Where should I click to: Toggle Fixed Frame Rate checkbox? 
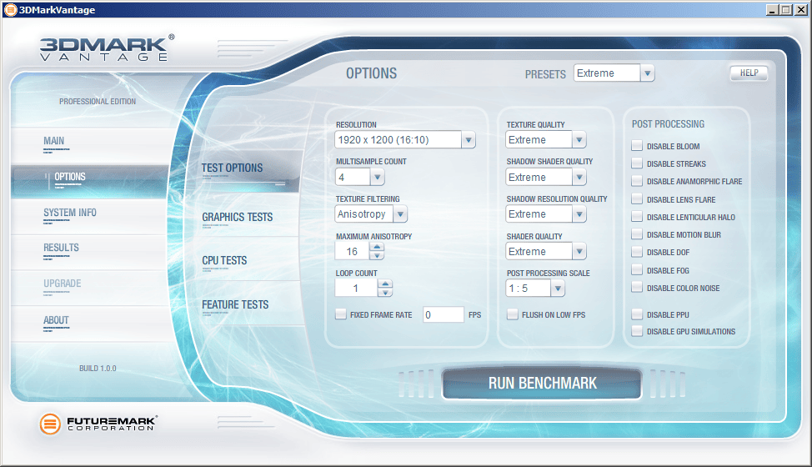pos(341,314)
